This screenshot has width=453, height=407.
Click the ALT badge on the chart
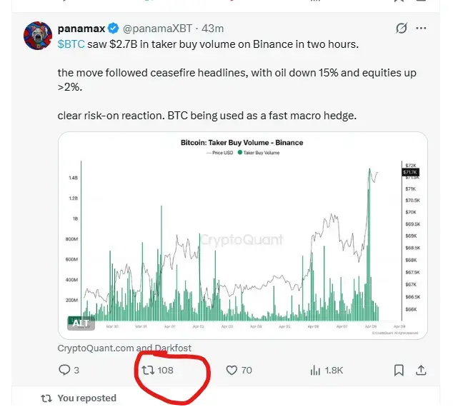[81, 323]
